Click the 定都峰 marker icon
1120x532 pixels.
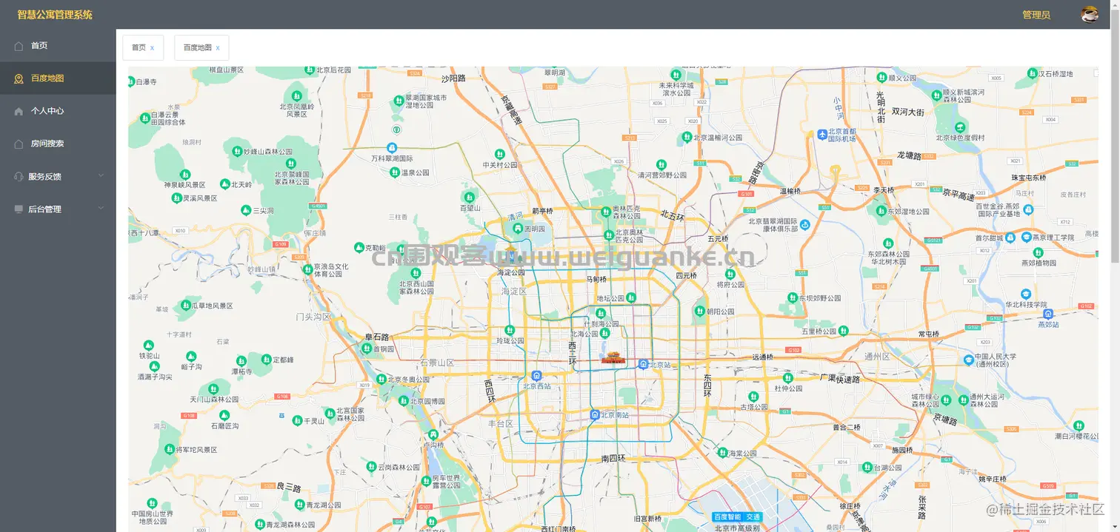267,359
